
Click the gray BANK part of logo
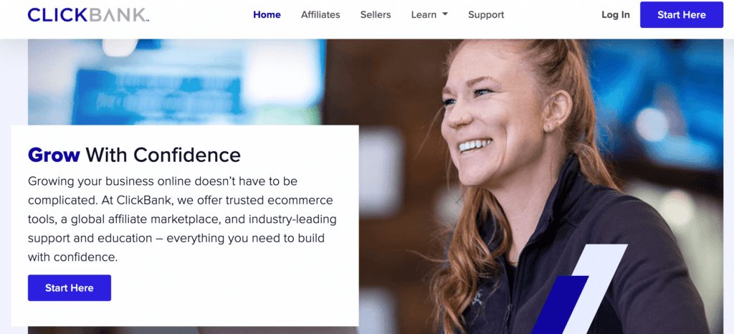[x=119, y=15]
